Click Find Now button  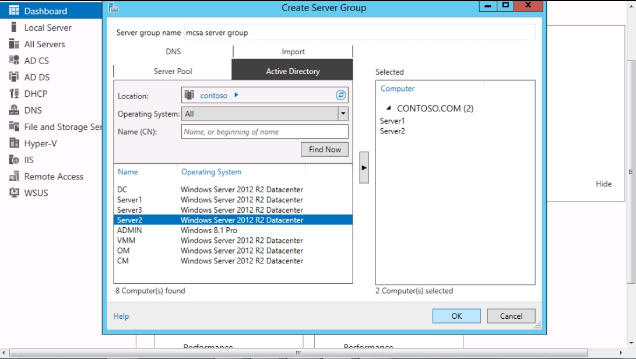(x=325, y=149)
